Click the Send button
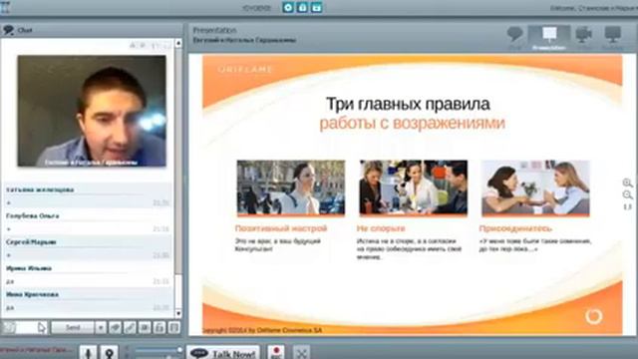 click(73, 328)
